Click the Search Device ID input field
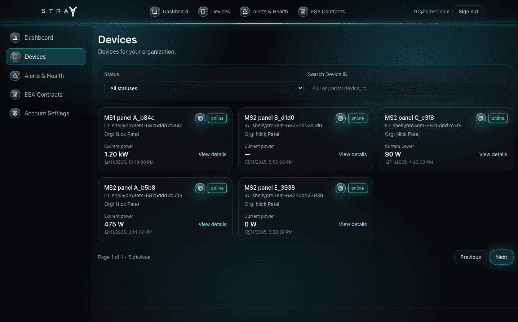 (407, 88)
